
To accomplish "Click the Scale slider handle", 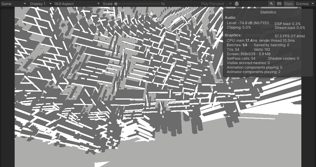I will click(x=116, y=4).
